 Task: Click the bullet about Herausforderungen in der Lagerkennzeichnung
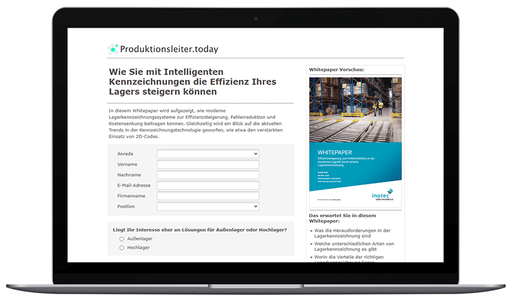[x=352, y=233]
